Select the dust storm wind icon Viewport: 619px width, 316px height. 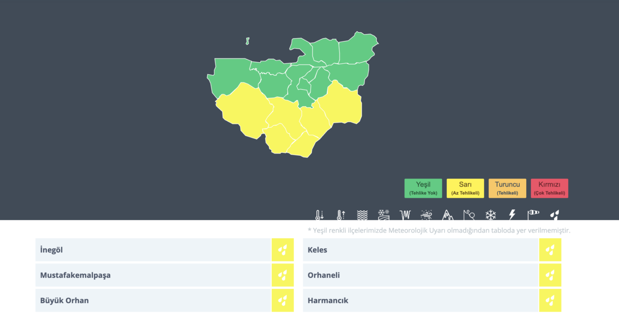(x=427, y=215)
